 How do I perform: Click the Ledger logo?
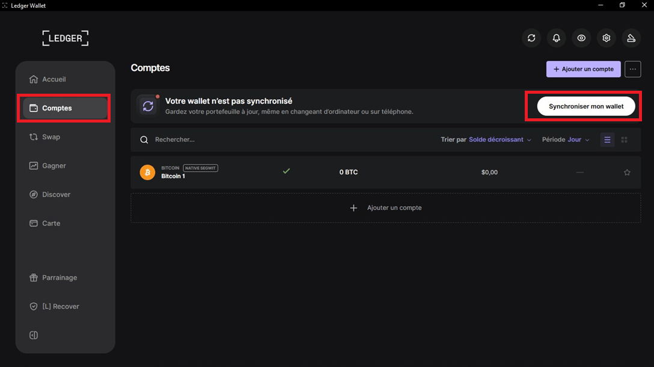[65, 38]
